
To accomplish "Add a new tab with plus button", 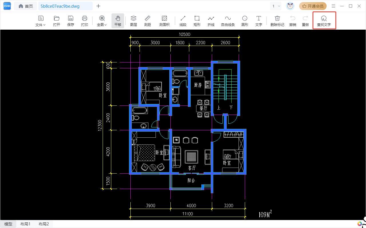I will click(98, 6).
